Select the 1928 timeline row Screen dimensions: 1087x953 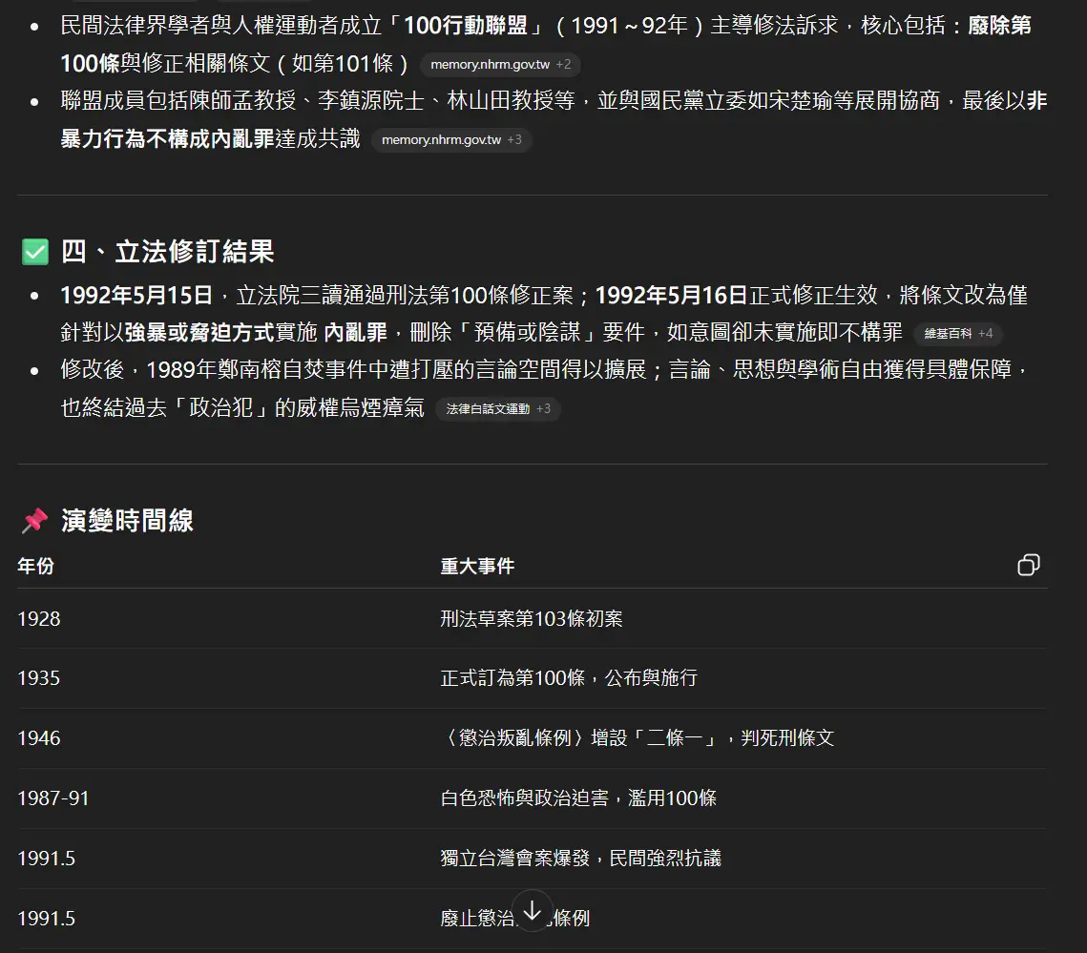pyautogui.click(x=382, y=618)
